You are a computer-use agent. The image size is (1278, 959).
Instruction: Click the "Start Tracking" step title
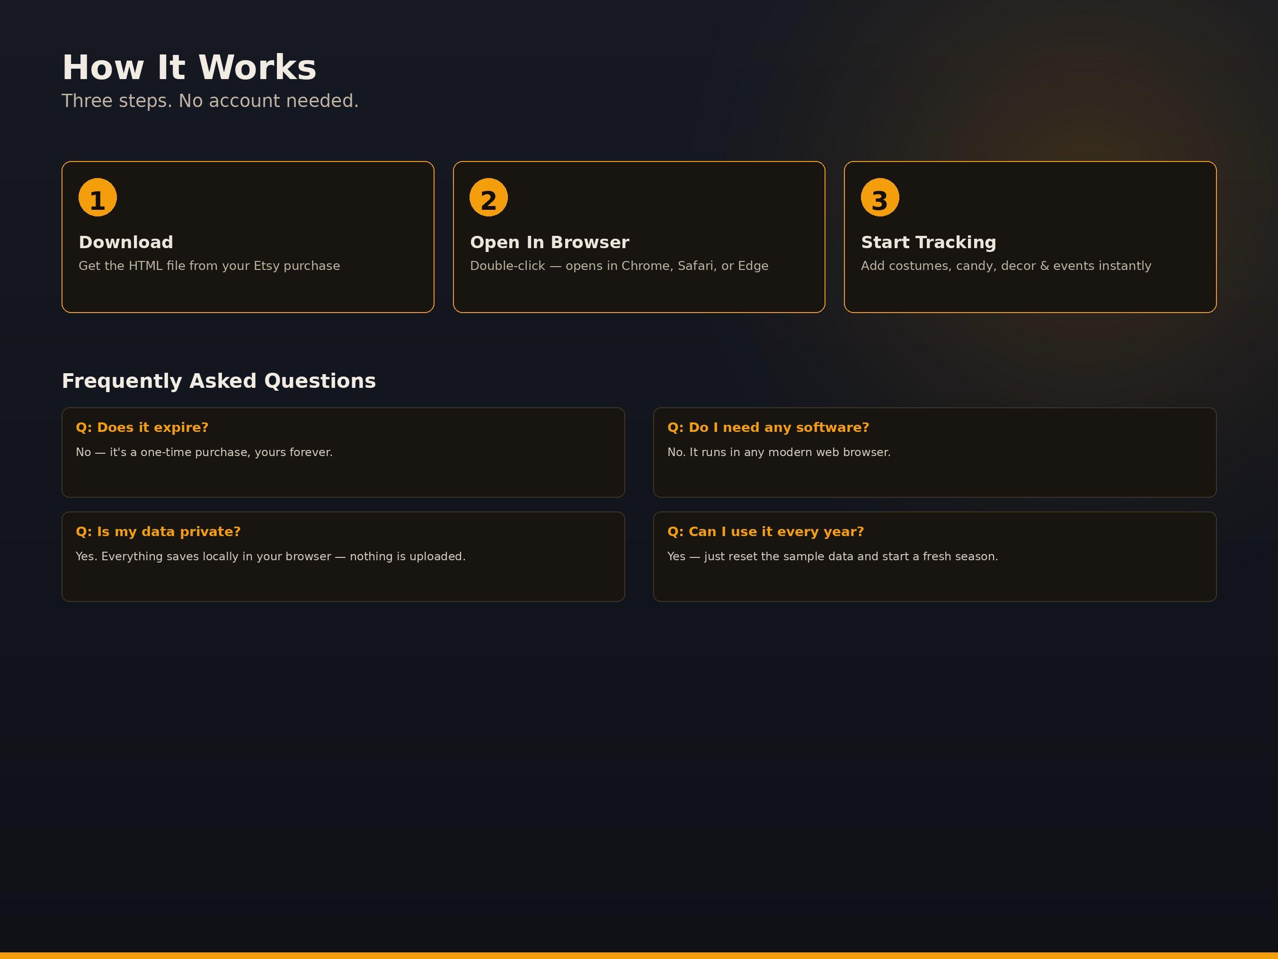click(929, 242)
